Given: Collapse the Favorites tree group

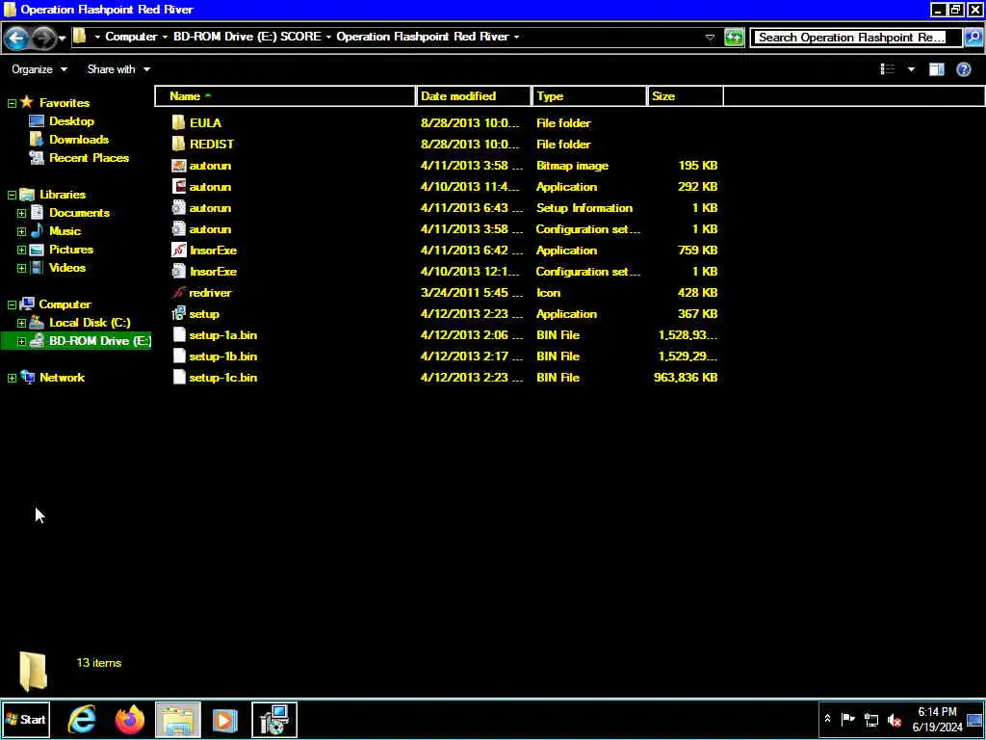Looking at the screenshot, I should [12, 103].
